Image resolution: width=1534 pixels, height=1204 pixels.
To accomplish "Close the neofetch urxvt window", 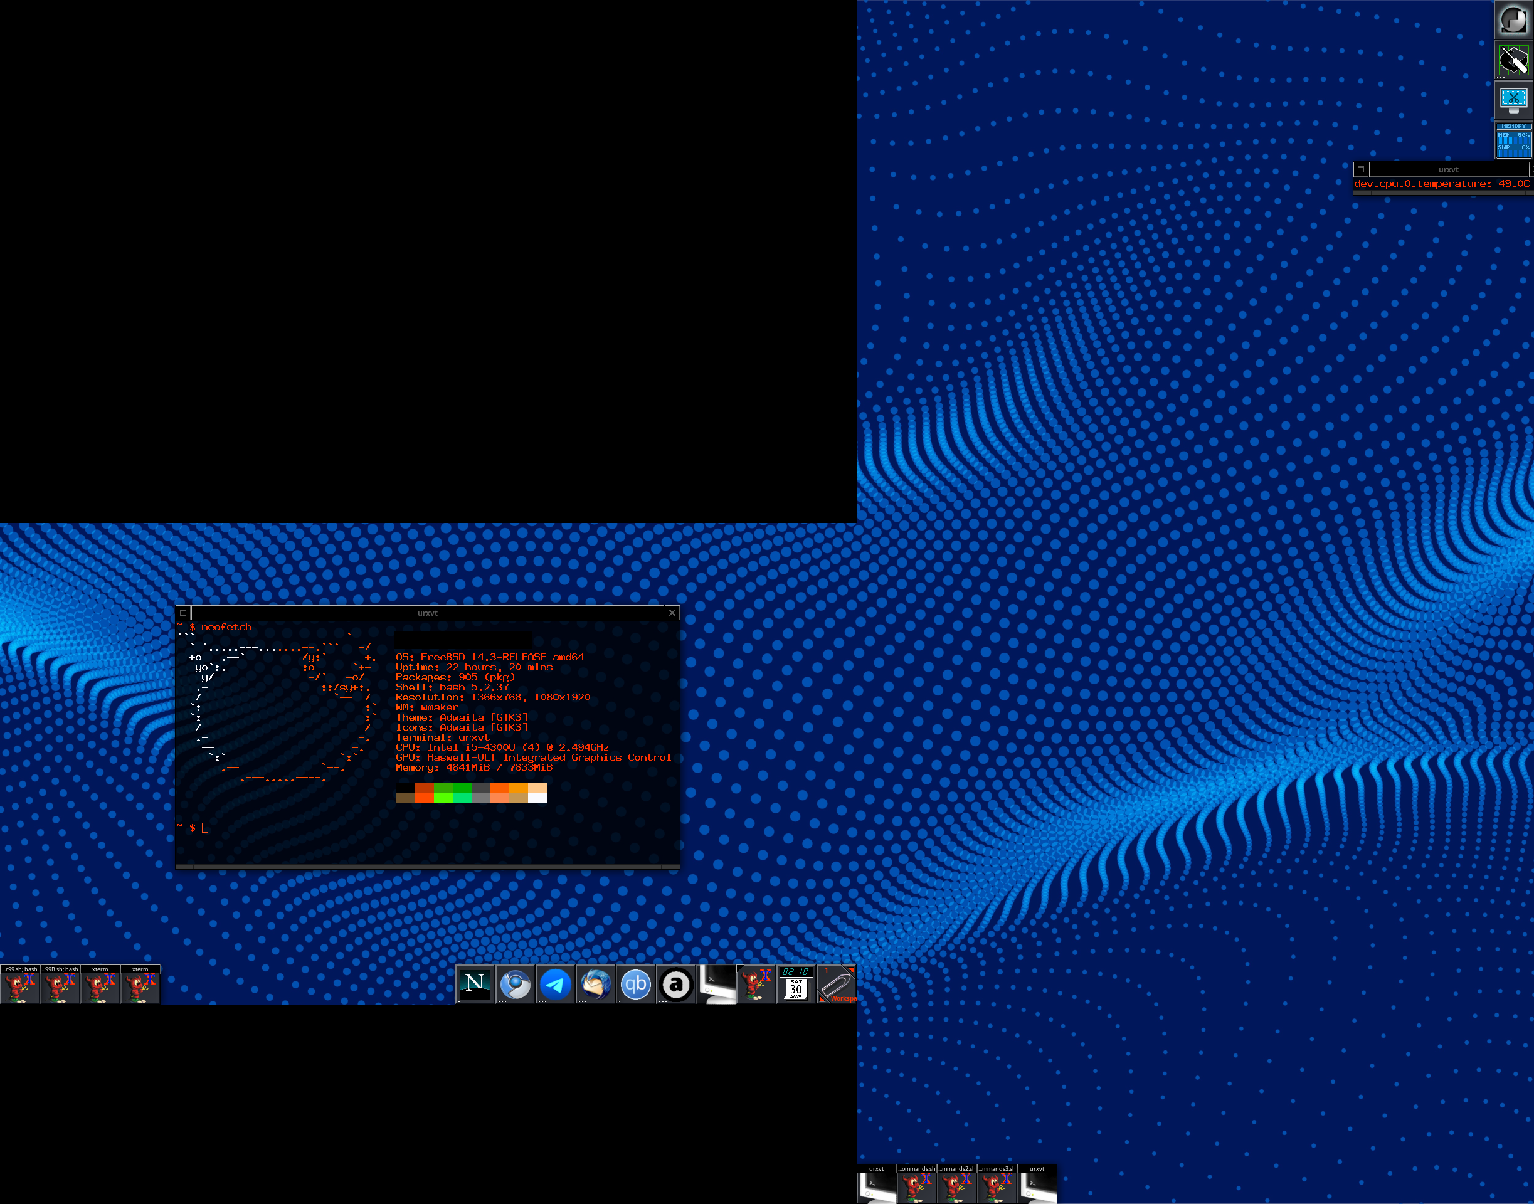I will (x=672, y=613).
